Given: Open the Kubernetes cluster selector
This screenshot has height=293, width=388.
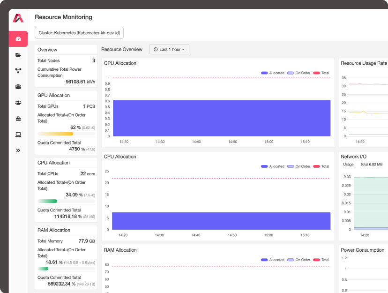Looking at the screenshot, I should pos(79,33).
